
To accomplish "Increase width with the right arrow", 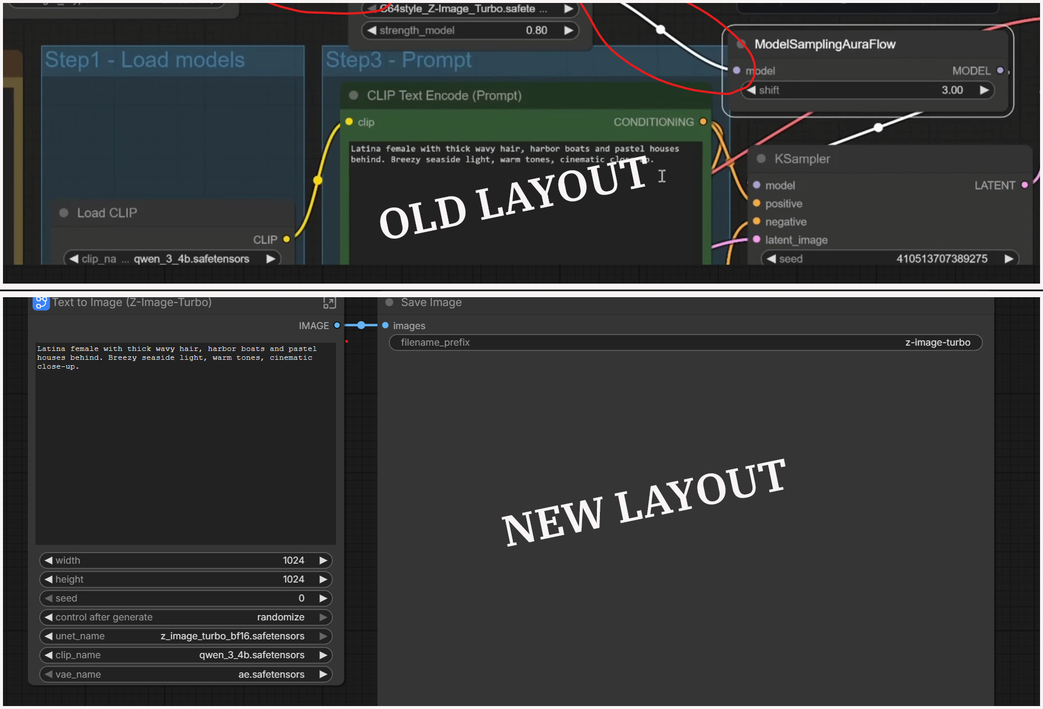I will 323,560.
